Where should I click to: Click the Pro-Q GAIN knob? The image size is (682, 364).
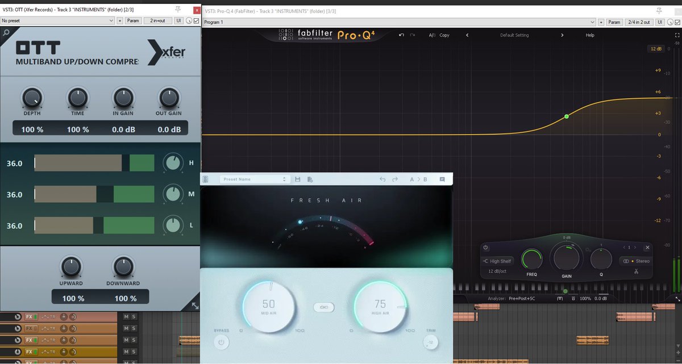(x=566, y=257)
